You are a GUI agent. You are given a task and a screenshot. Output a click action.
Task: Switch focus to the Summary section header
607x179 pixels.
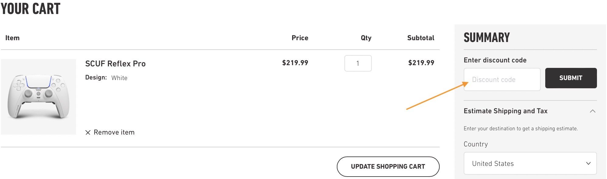click(486, 37)
